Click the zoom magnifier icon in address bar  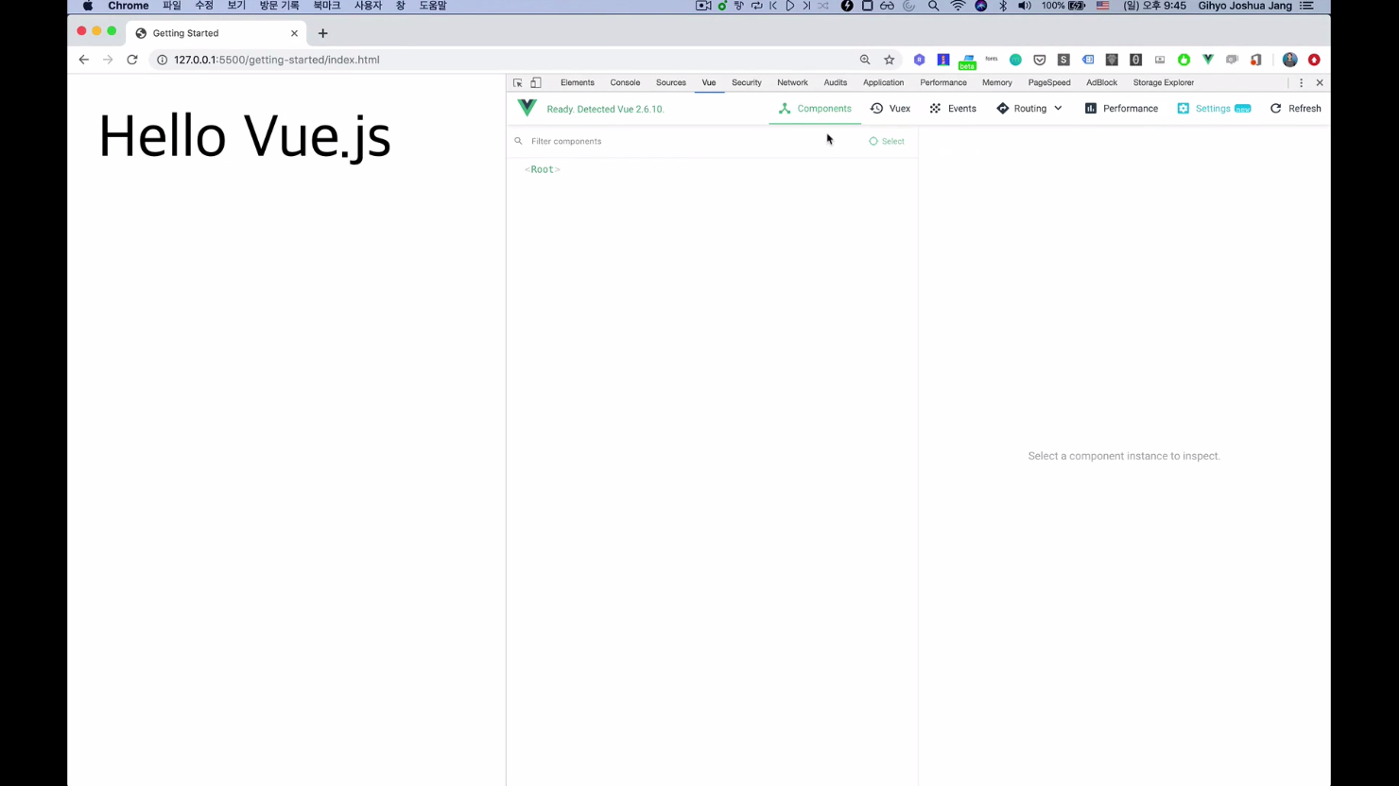865,60
